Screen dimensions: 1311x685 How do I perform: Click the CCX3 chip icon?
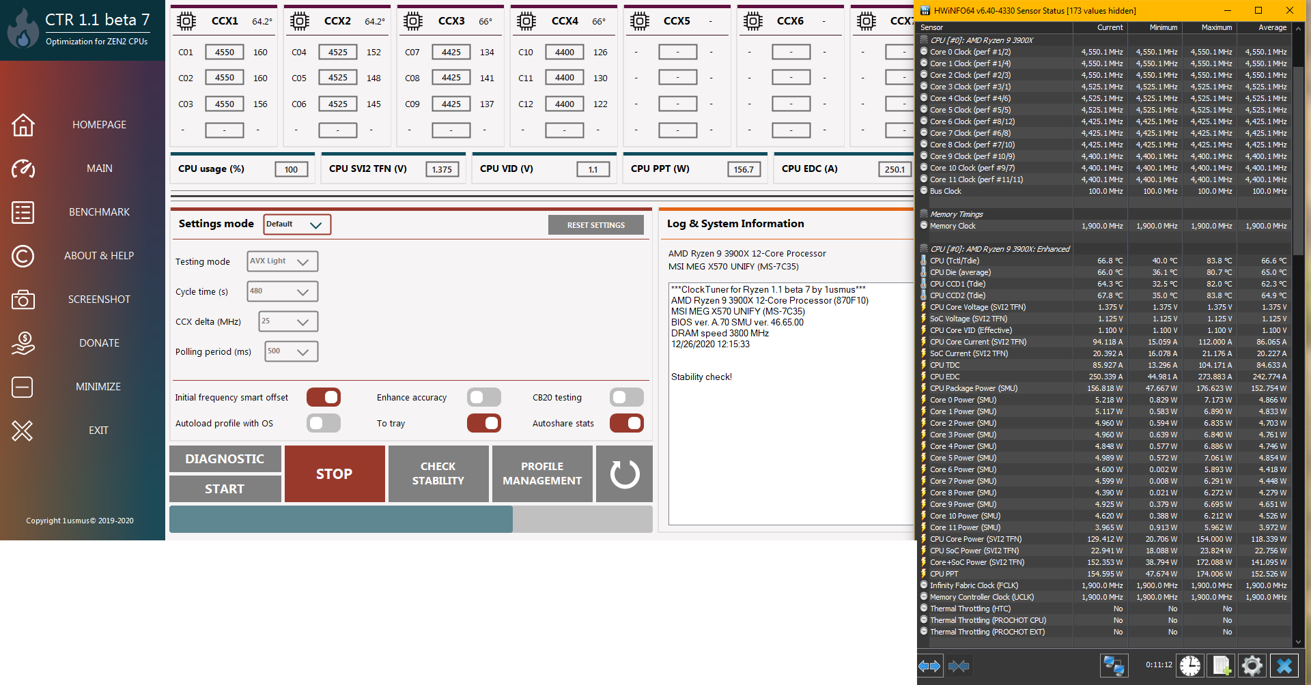coord(413,21)
